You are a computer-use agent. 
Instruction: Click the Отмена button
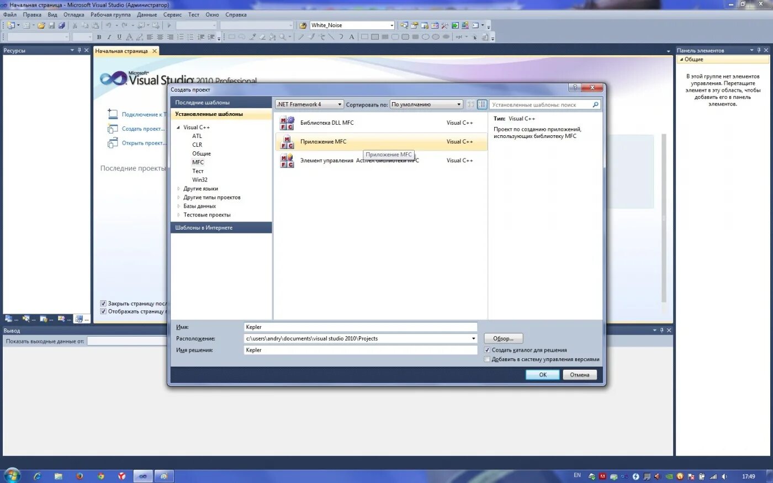[x=580, y=375]
